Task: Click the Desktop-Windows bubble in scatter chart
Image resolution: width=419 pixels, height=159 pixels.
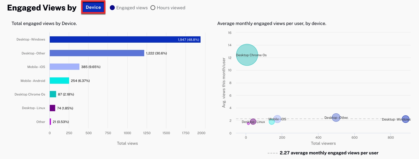Action: pos(405,119)
